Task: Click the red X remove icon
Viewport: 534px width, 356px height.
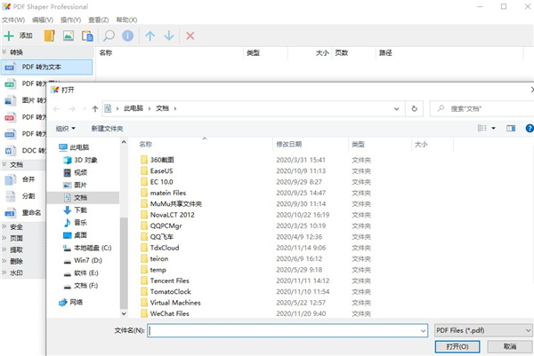Action: click(x=190, y=36)
